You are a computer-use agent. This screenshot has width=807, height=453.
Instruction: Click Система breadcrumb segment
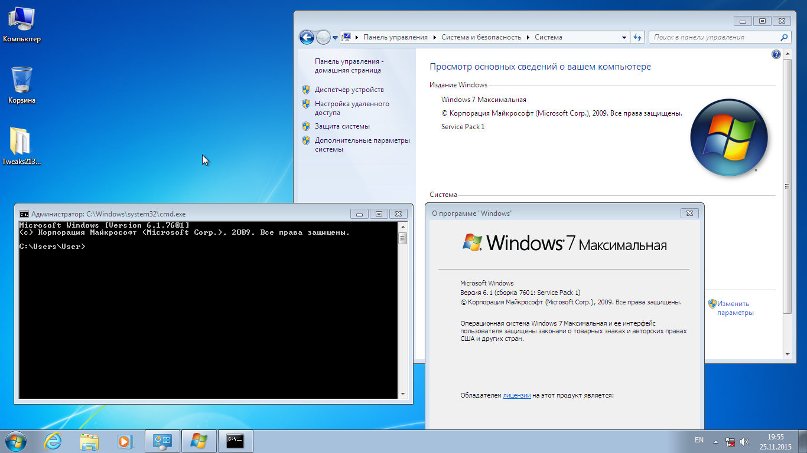click(548, 37)
